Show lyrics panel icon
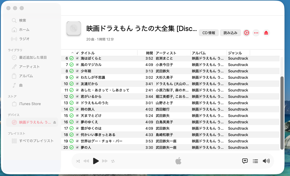This screenshot has height=176, width=290. (245, 161)
